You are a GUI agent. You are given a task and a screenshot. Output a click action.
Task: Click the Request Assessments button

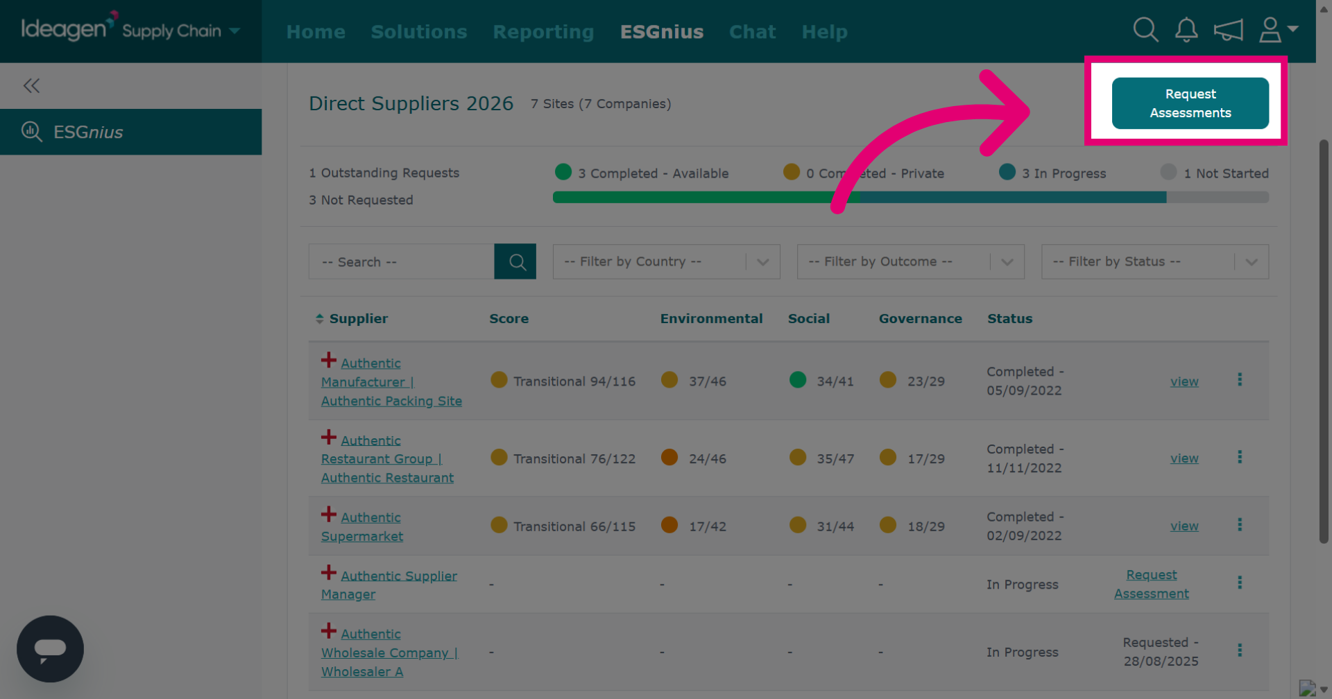(1190, 103)
